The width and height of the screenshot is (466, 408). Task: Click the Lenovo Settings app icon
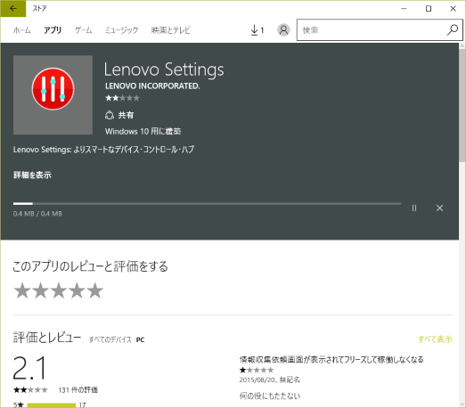click(53, 94)
